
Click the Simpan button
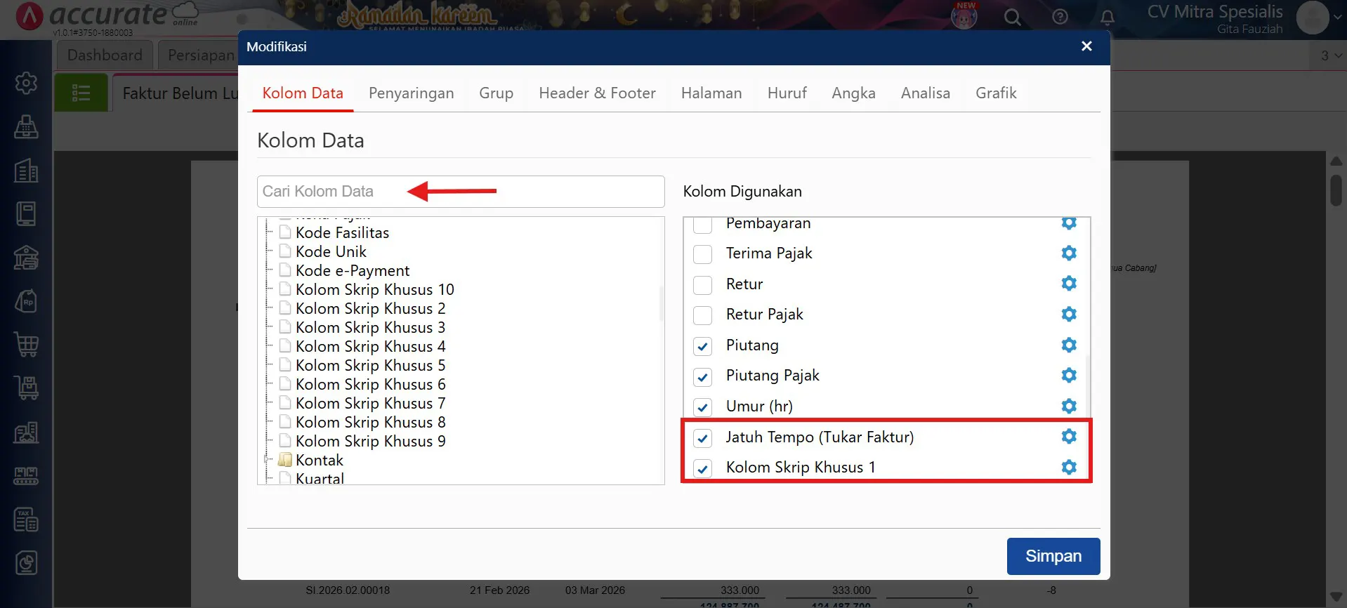pos(1053,556)
